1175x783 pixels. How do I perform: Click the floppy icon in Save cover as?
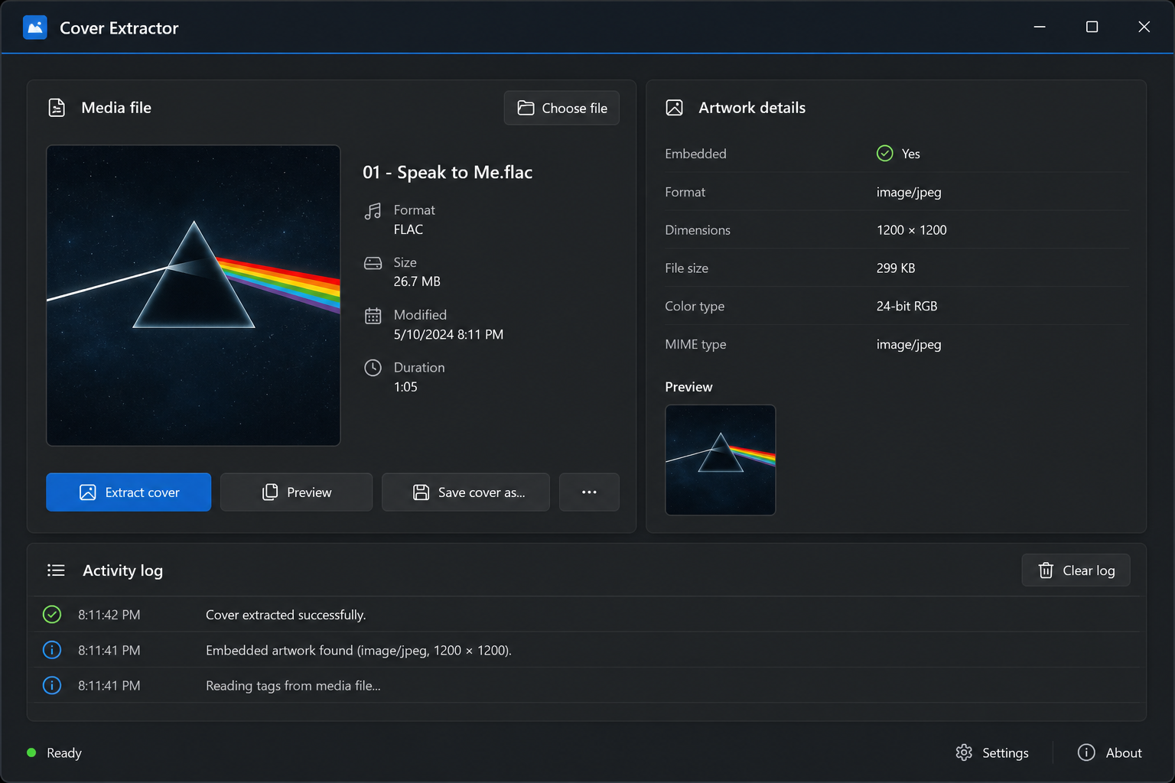[421, 492]
